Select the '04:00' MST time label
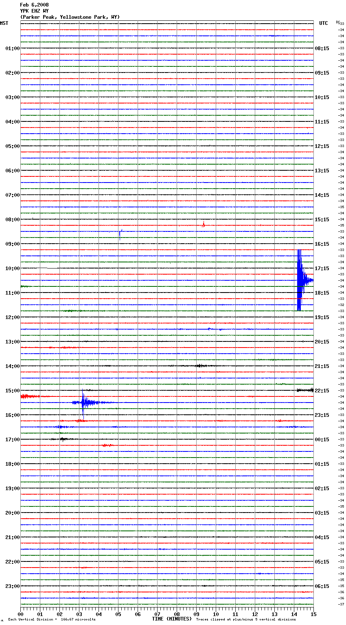This screenshot has width=346, height=625. point(13,122)
